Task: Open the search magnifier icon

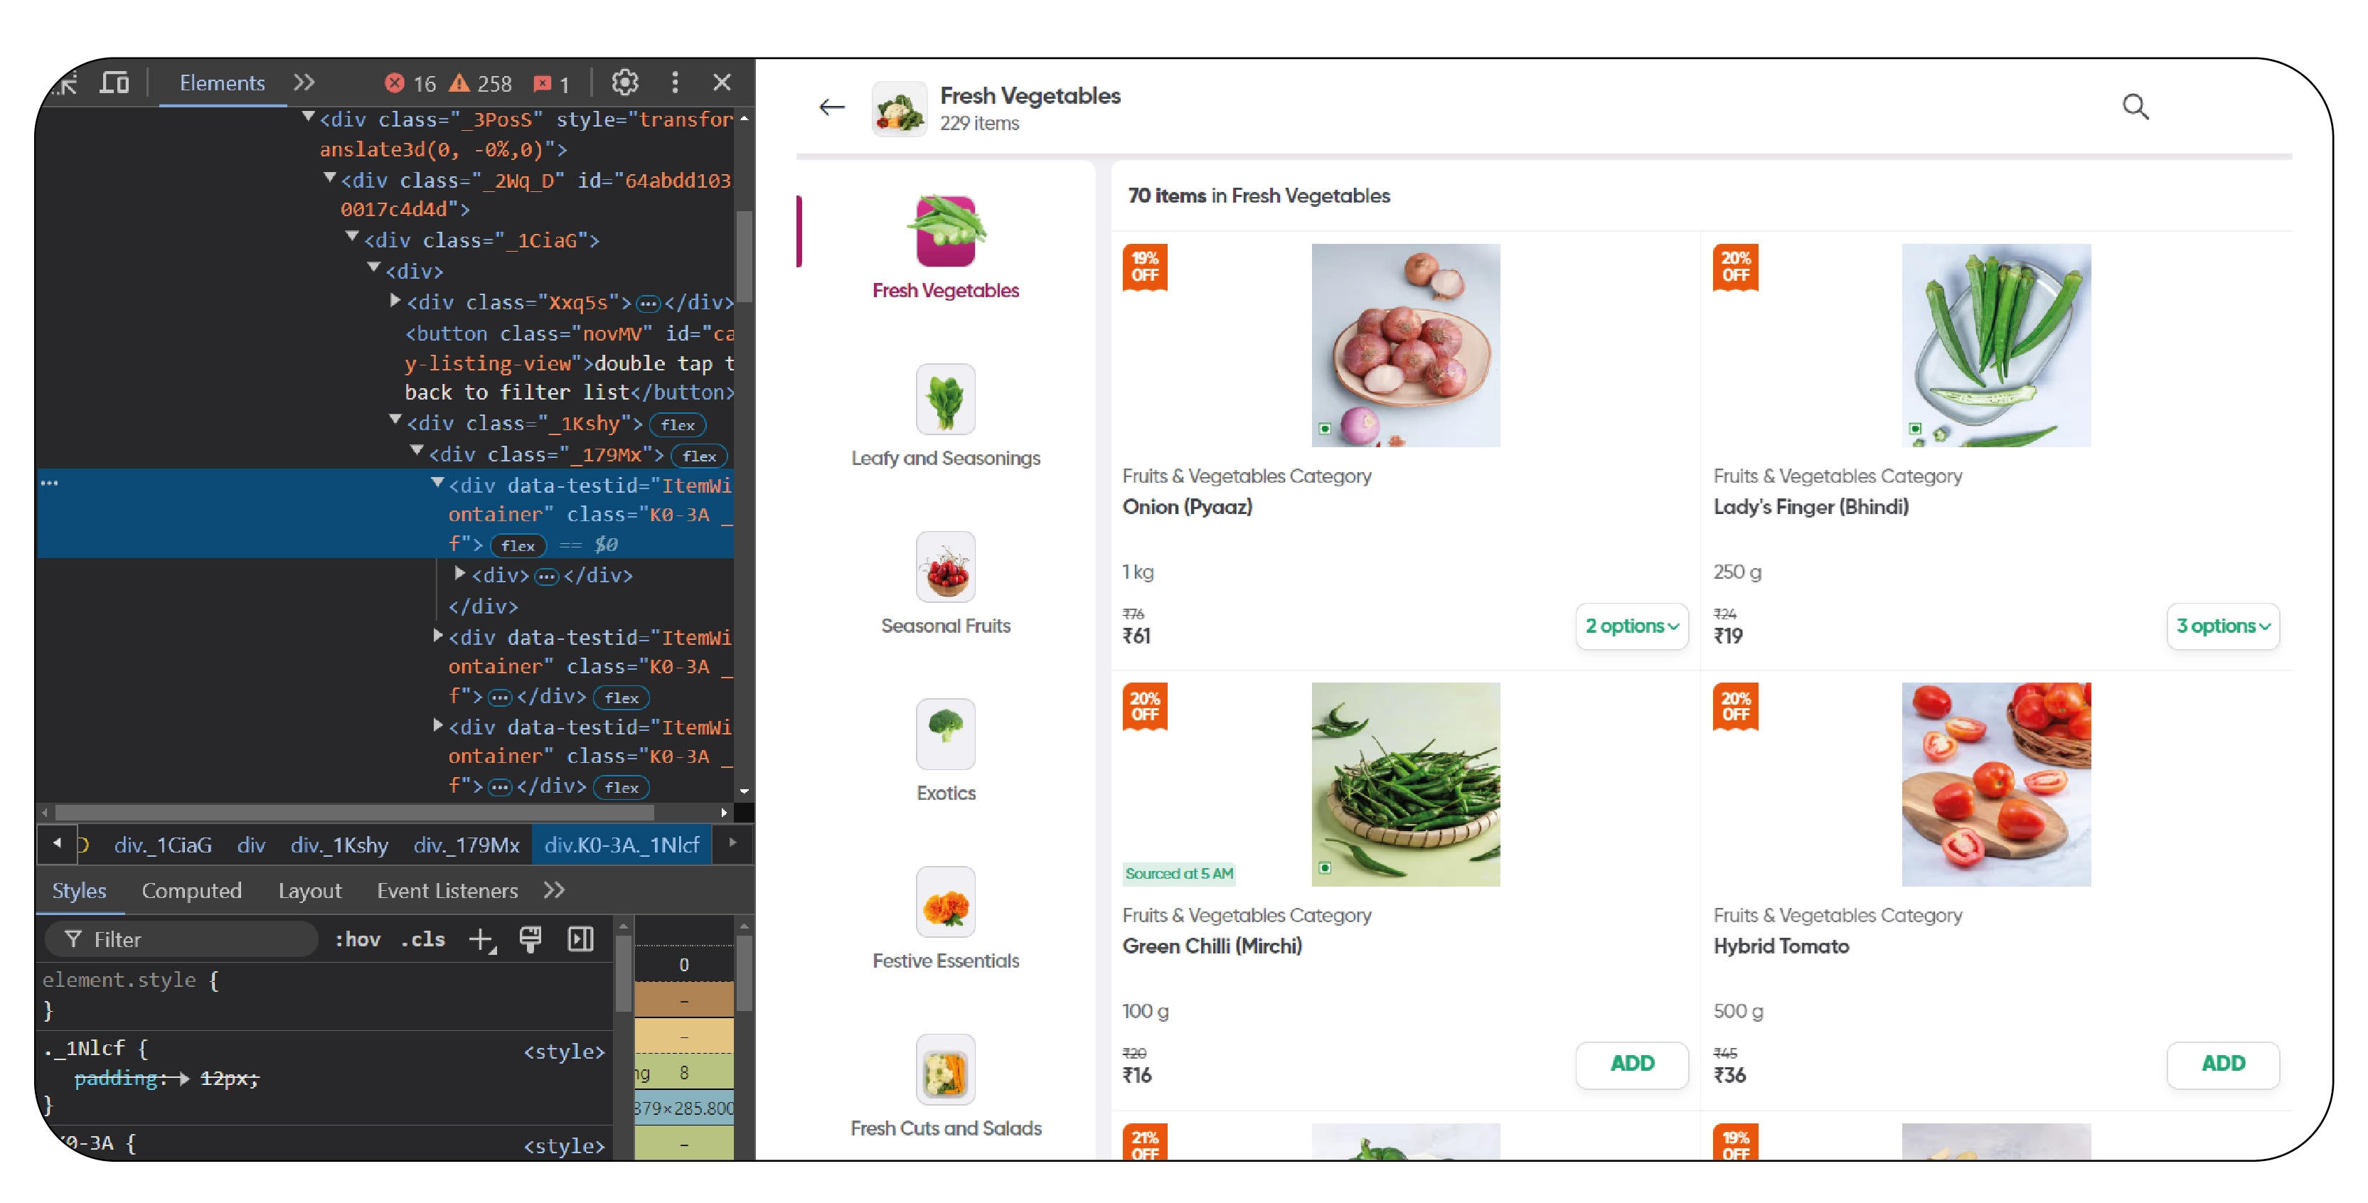Action: pyautogui.click(x=2135, y=107)
